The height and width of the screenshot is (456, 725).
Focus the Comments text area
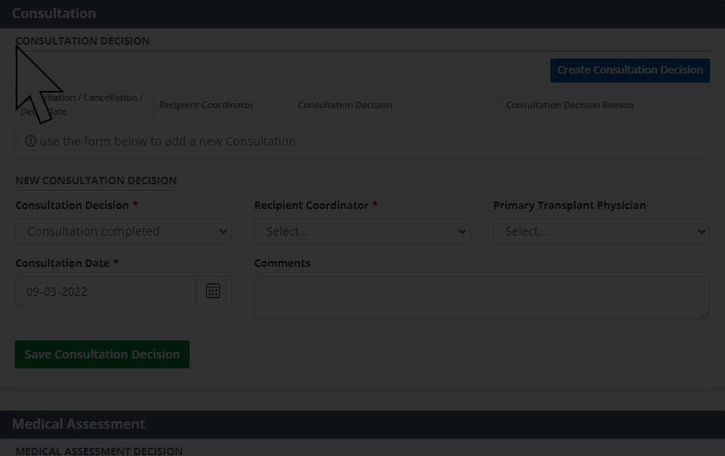[481, 297]
